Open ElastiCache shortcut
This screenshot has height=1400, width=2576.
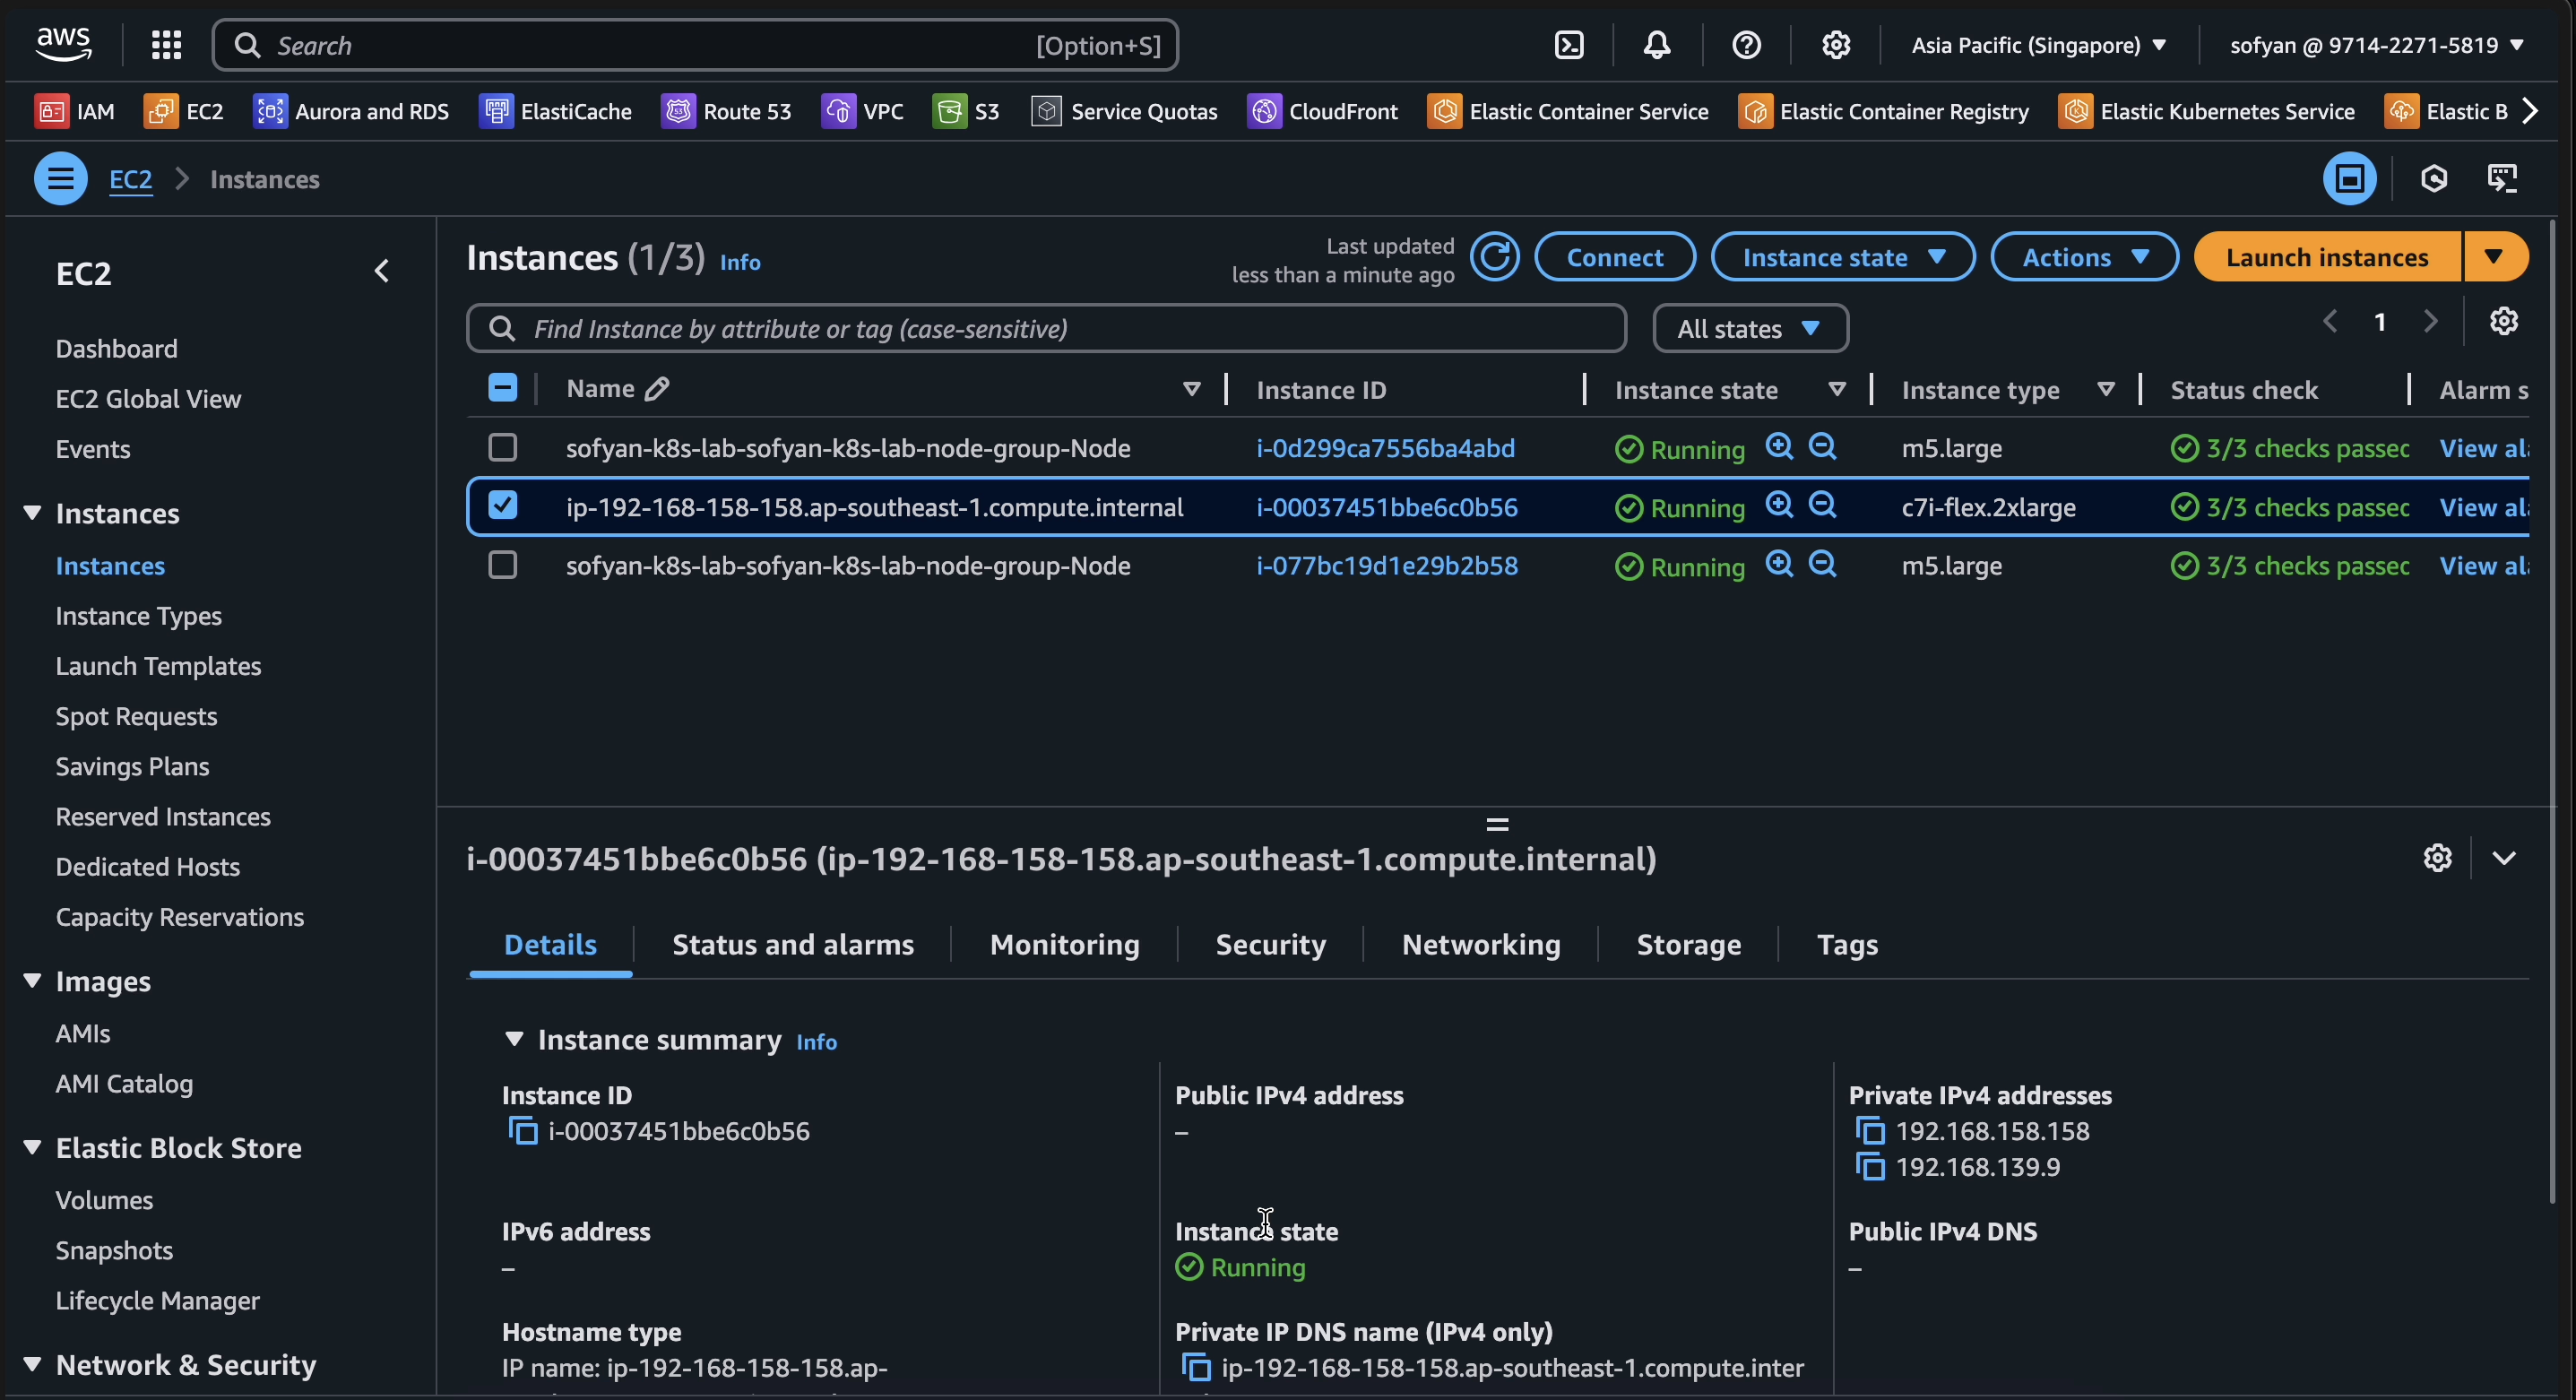(556, 111)
